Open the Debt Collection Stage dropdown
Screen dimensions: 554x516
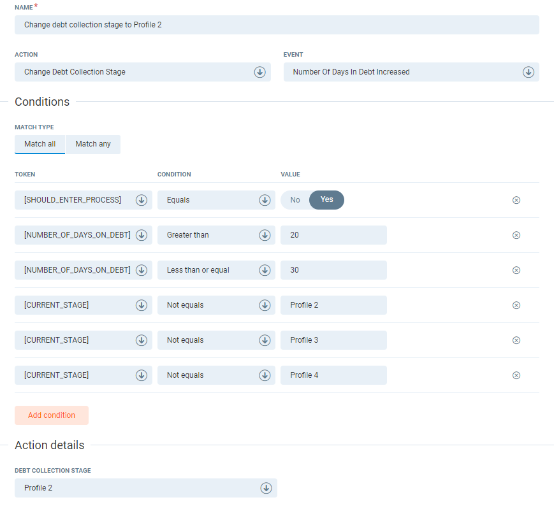(x=145, y=488)
